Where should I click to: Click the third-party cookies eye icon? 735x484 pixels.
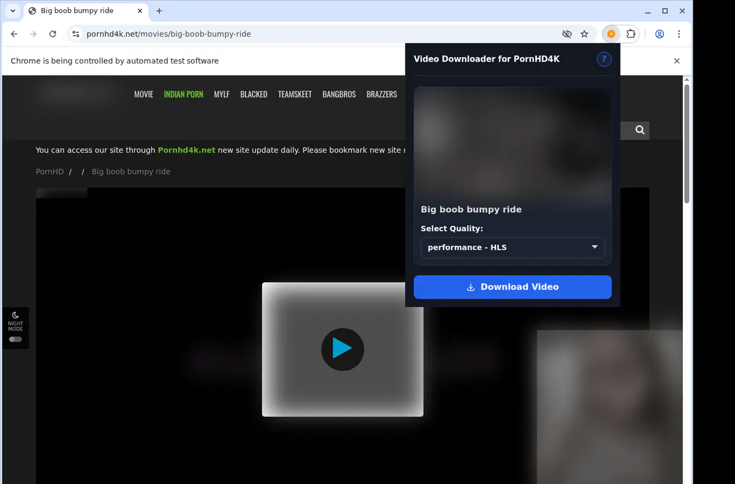pyautogui.click(x=567, y=34)
